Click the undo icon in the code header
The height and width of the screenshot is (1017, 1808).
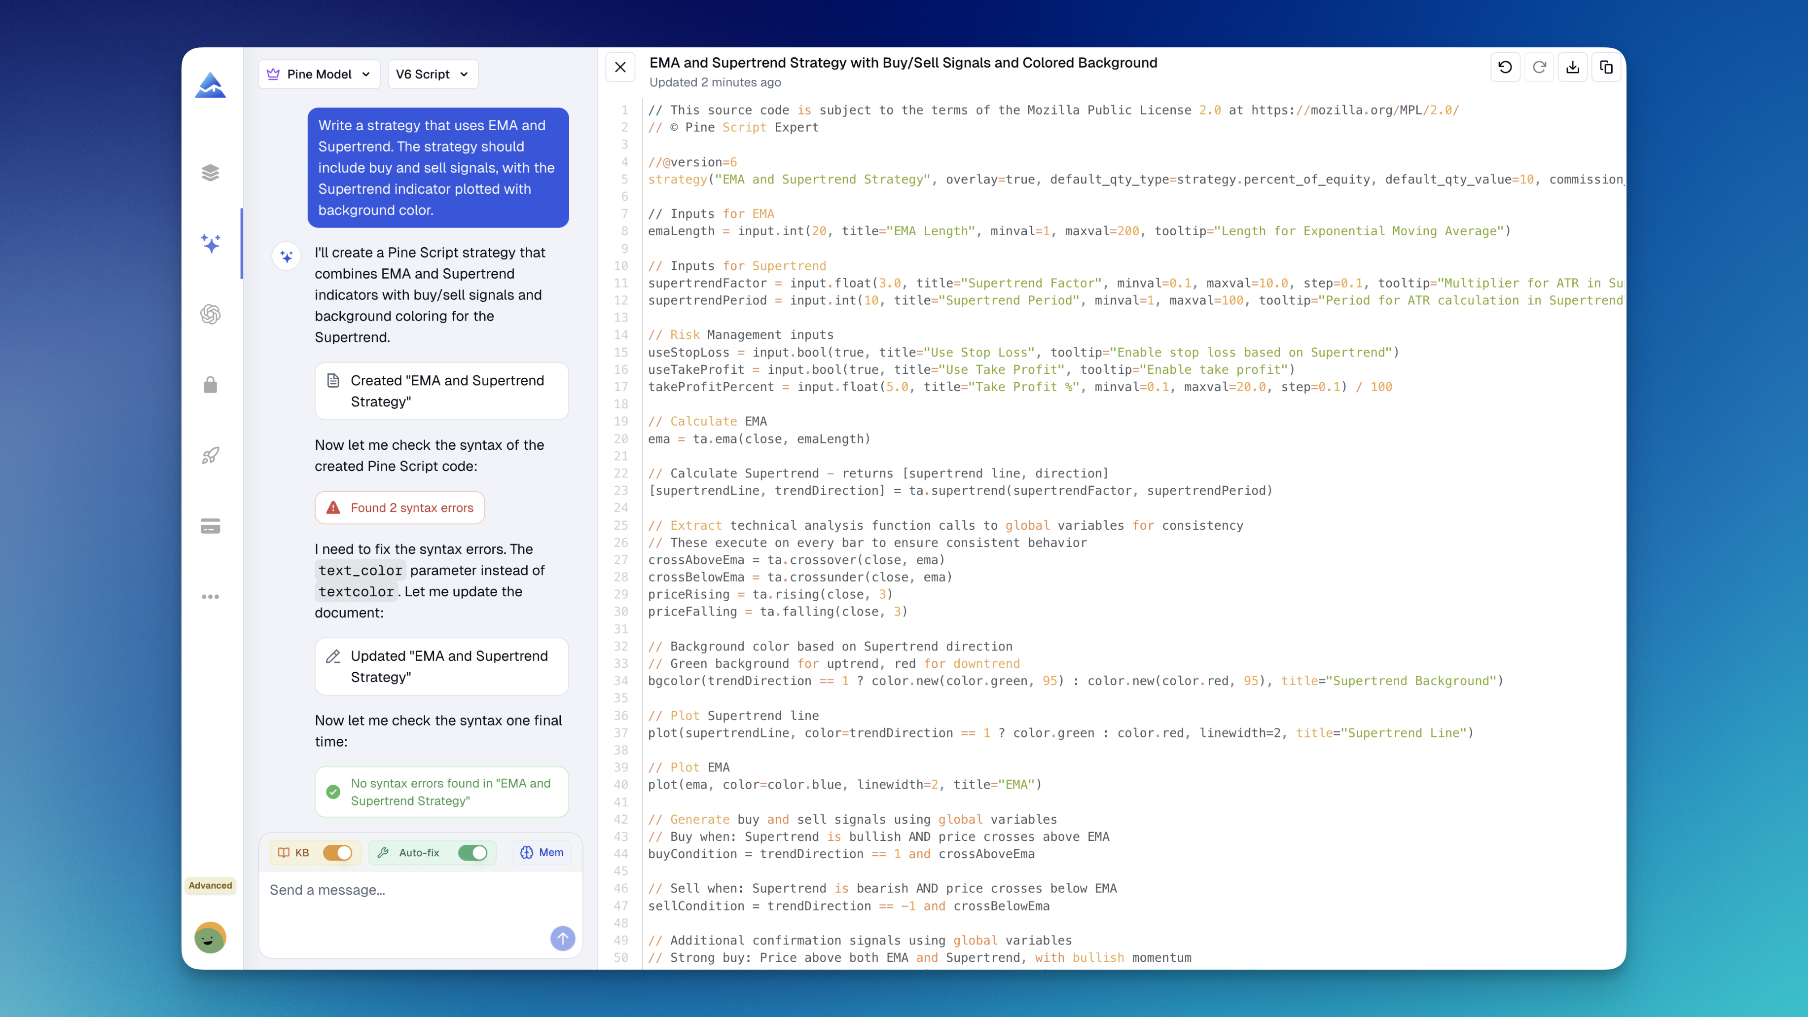tap(1505, 68)
